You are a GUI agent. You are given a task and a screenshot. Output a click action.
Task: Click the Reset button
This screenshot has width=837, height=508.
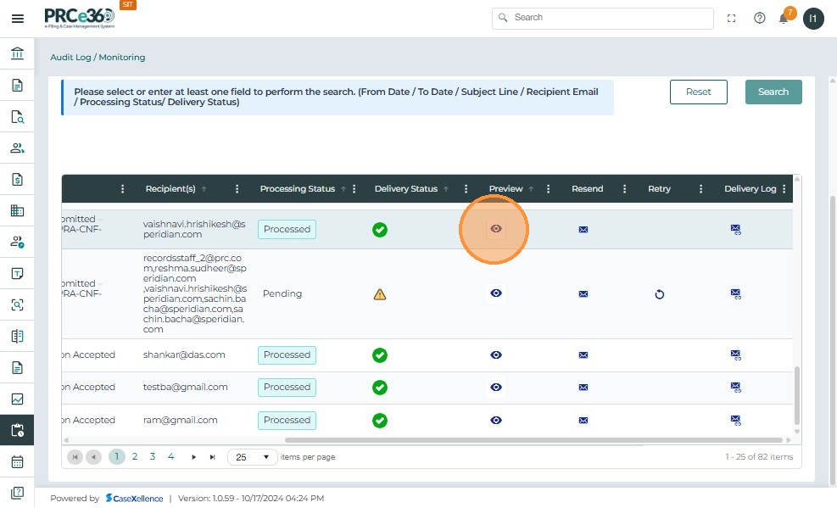[698, 92]
